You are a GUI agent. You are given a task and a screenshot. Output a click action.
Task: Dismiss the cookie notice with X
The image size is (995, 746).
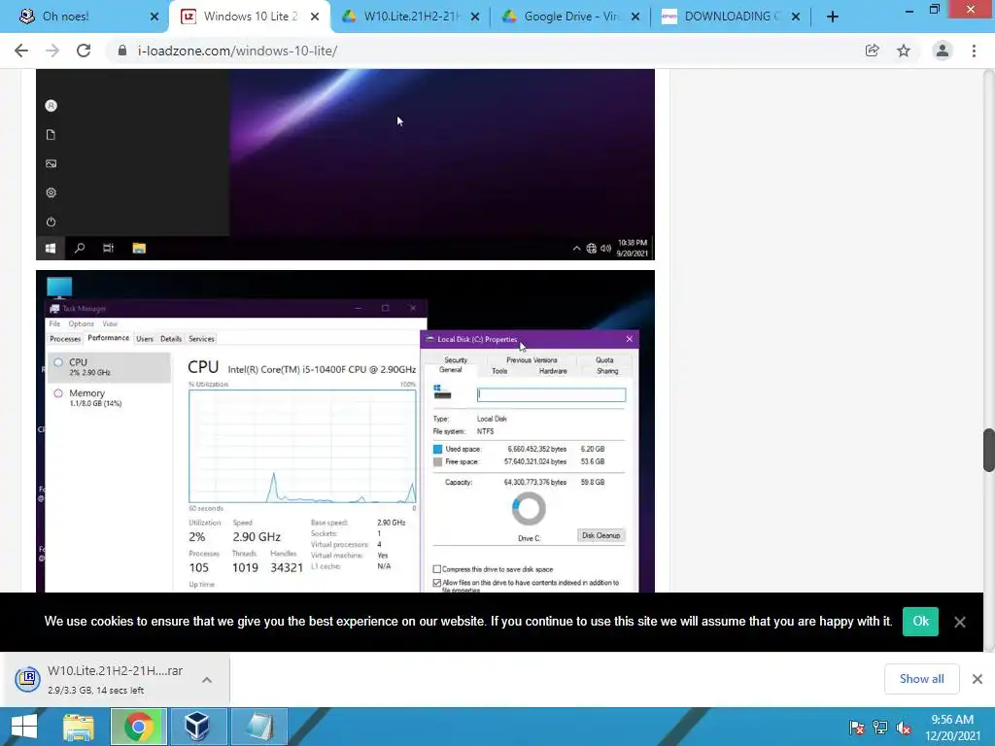pos(960,623)
